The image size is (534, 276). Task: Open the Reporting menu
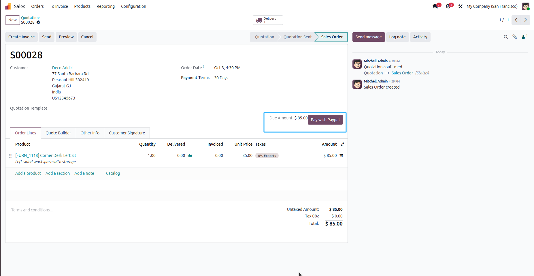[x=105, y=6]
